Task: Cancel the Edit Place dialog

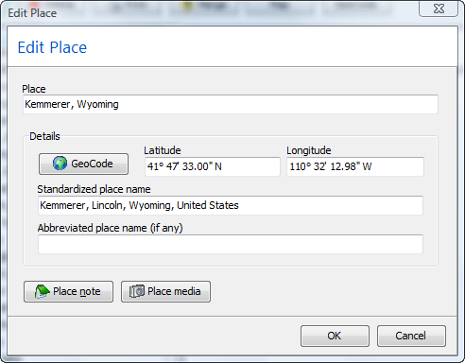Action: point(411,336)
